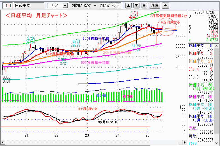
Task: Click the 31251.93 60-month average value
Action: [205, 101]
